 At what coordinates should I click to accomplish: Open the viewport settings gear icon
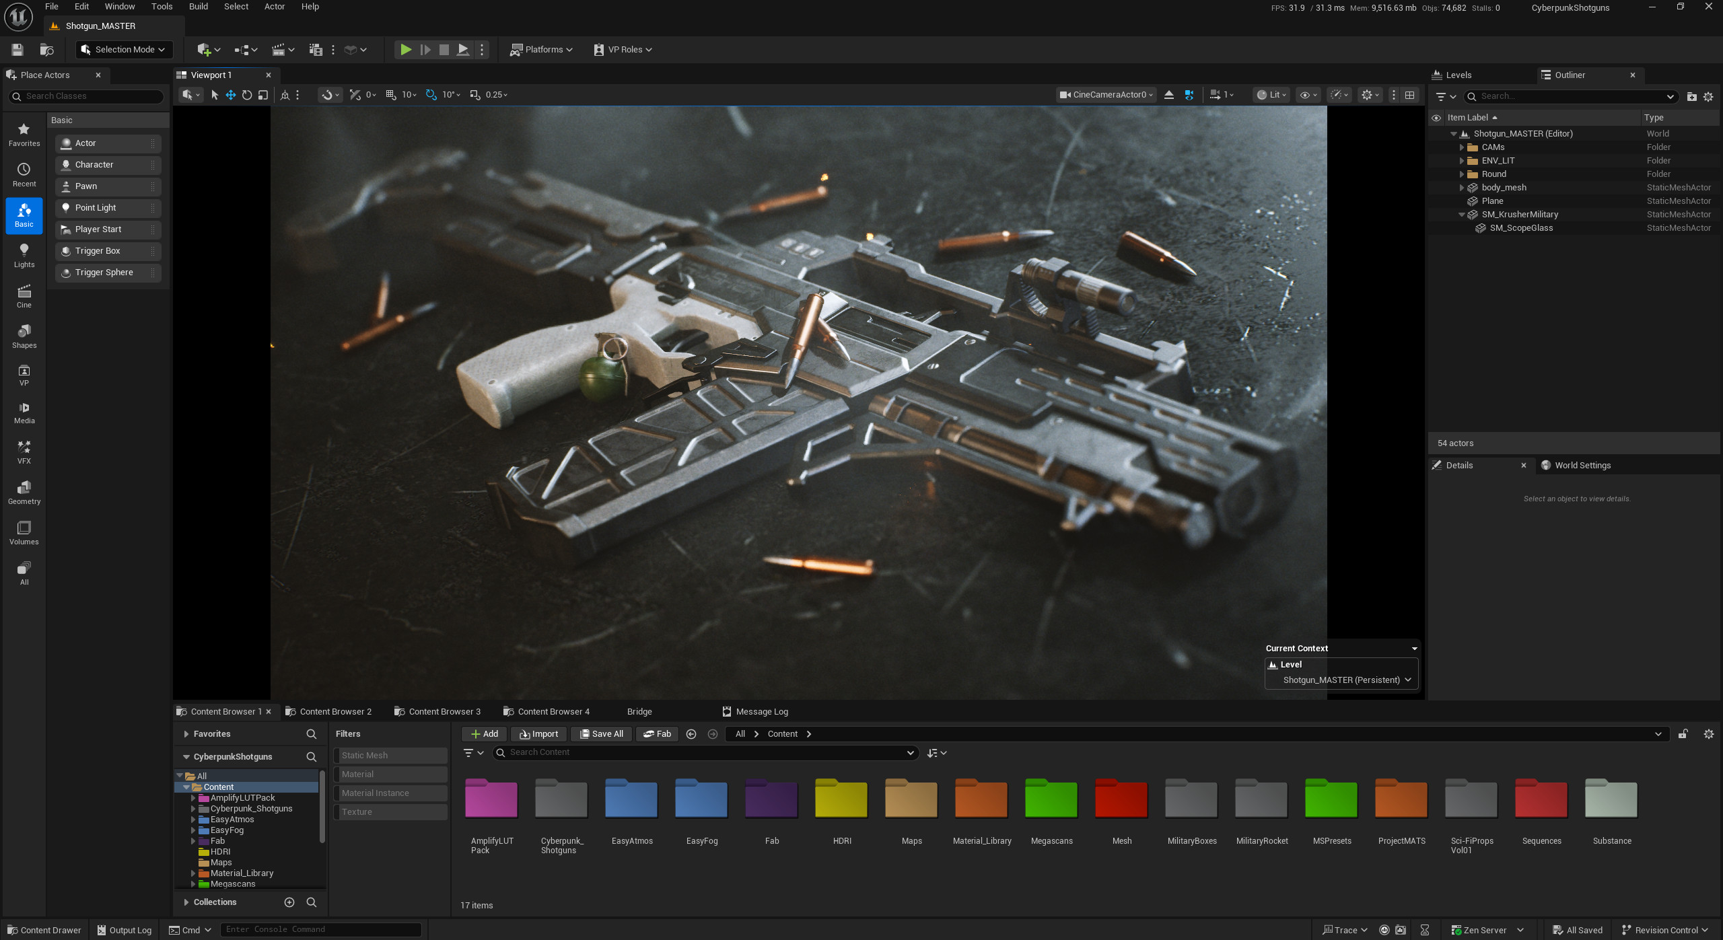(x=1367, y=95)
